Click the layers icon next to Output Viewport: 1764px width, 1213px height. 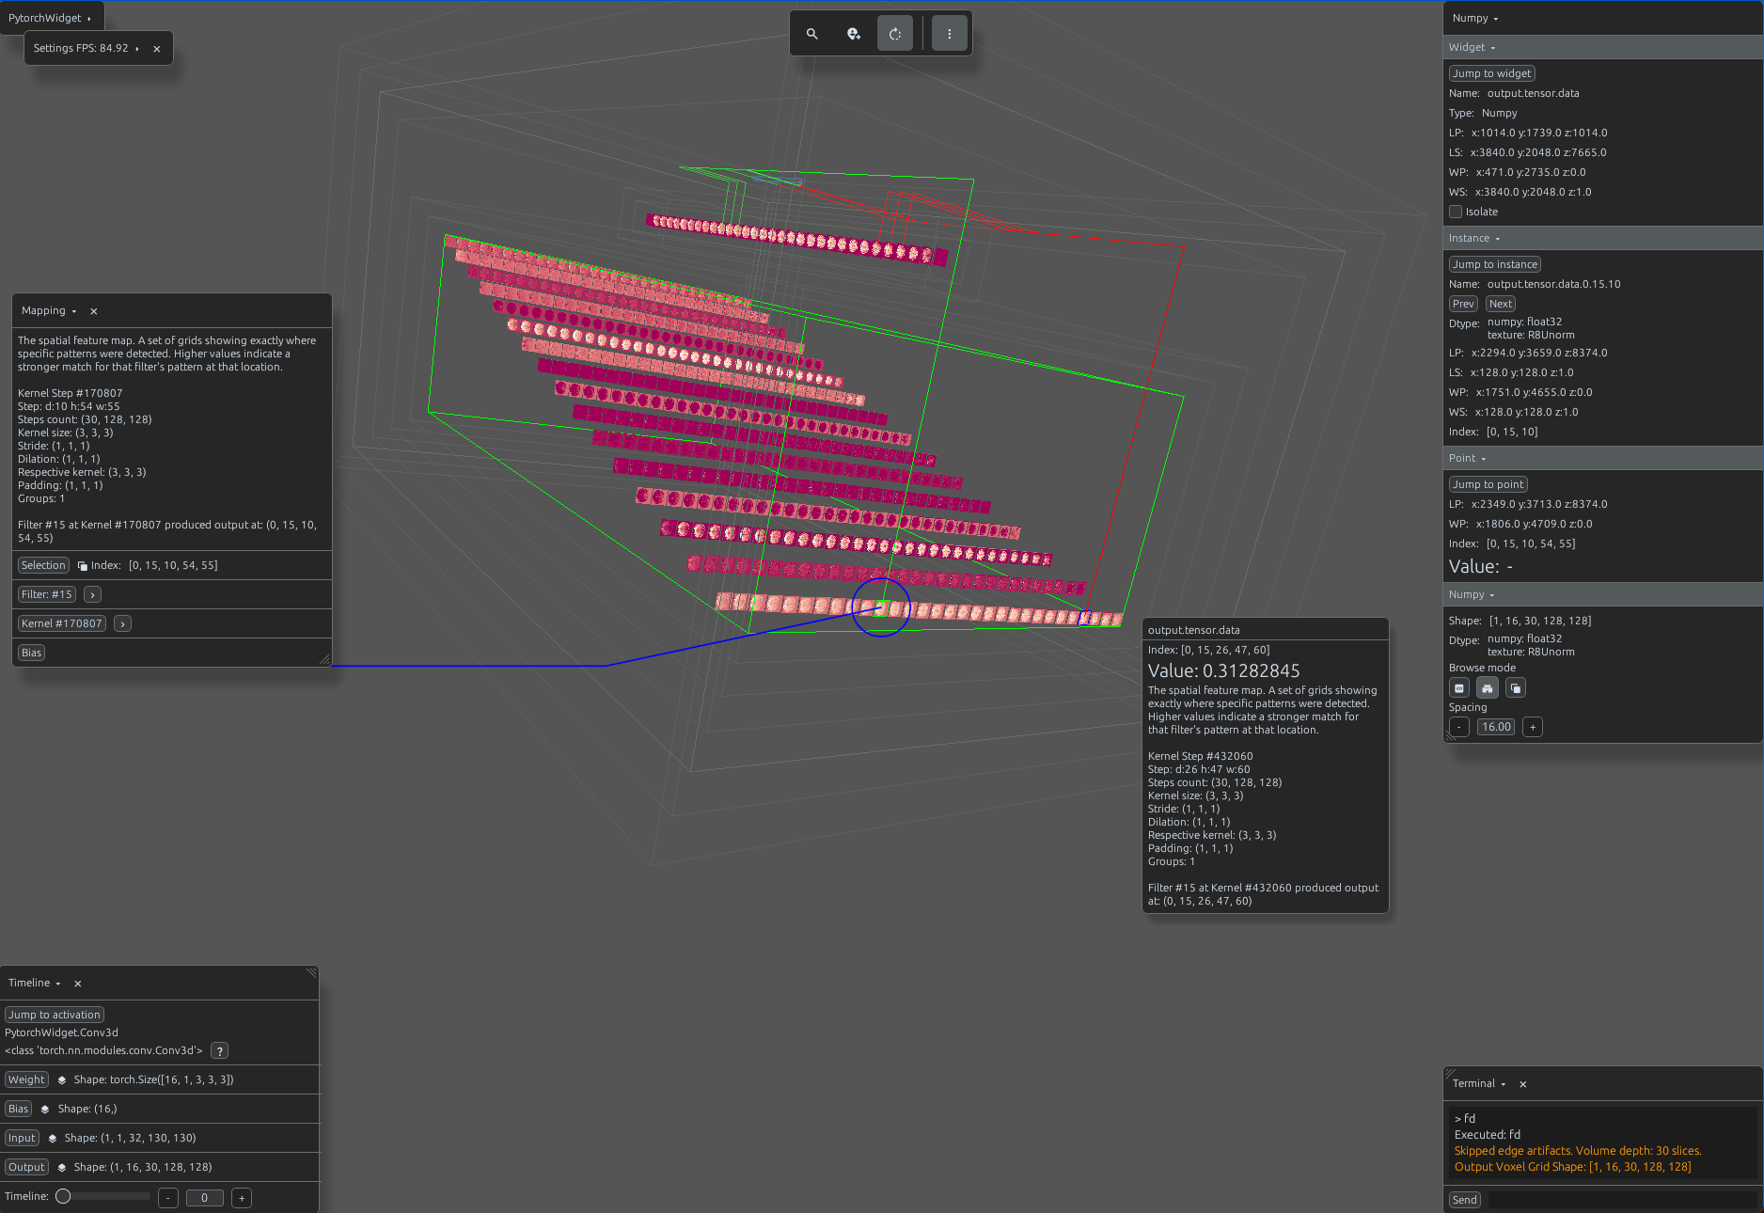tap(62, 1168)
